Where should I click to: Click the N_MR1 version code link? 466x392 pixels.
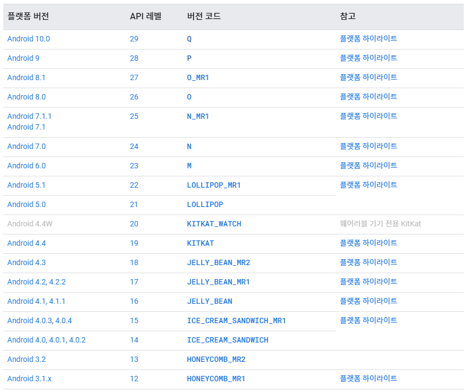198,116
